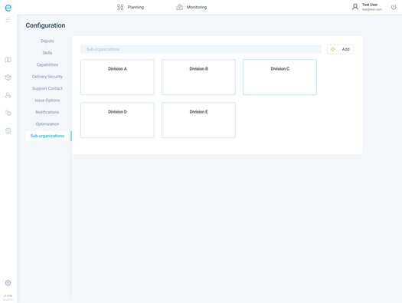Click the Add button
Image resolution: width=402 pixels, height=303 pixels.
341,49
